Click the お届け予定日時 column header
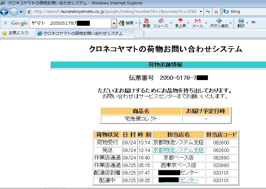266x189 pixels. click(x=206, y=111)
